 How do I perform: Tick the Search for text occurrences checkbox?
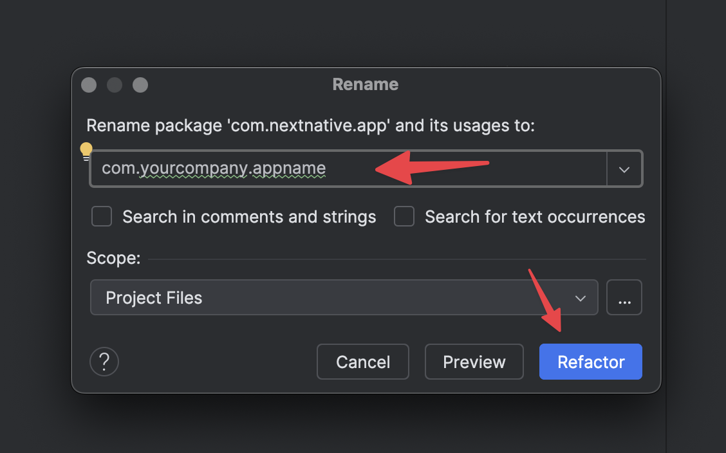(x=404, y=217)
